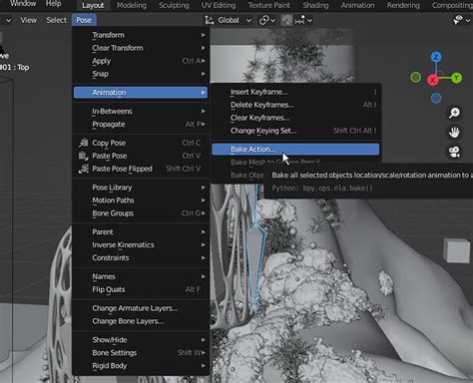Choose Delete Keyframes menu entry
Image resolution: width=473 pixels, height=383 pixels.
point(295,105)
